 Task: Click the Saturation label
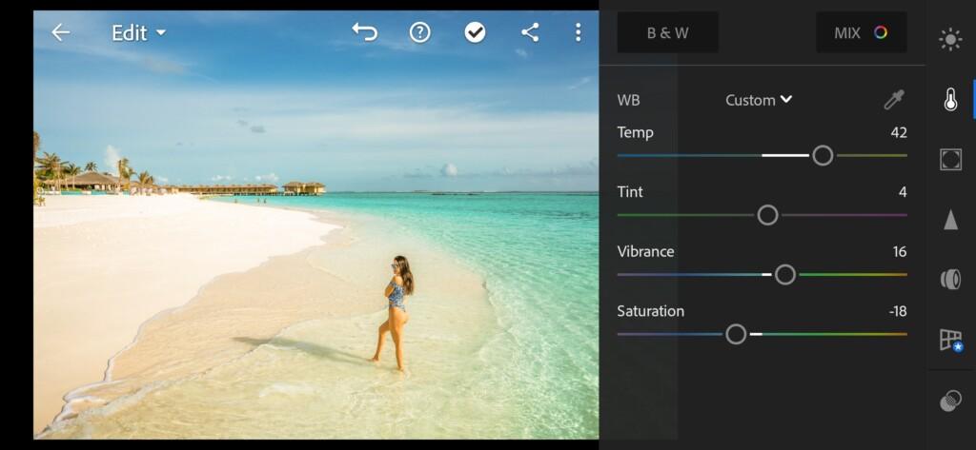650,311
